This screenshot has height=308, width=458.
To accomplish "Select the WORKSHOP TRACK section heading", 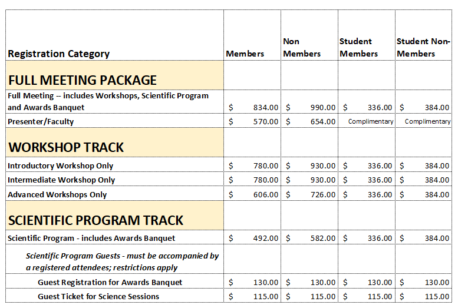I will coord(66,147).
